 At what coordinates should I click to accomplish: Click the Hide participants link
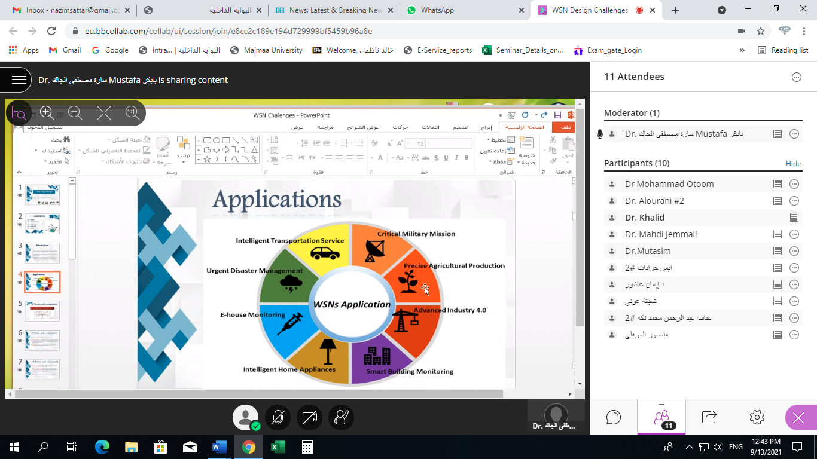793,164
